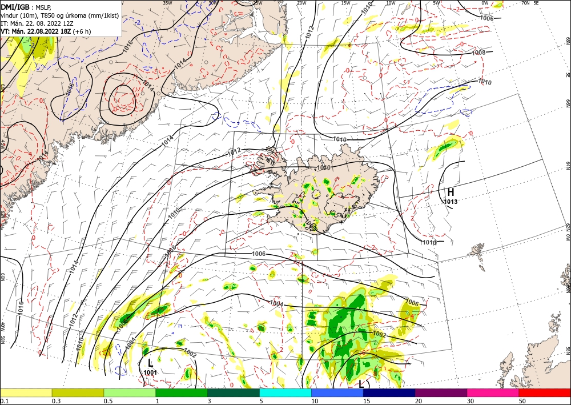Click the cyan 5–10 legend swatch
Screen dimensions: 571x405
285,392
